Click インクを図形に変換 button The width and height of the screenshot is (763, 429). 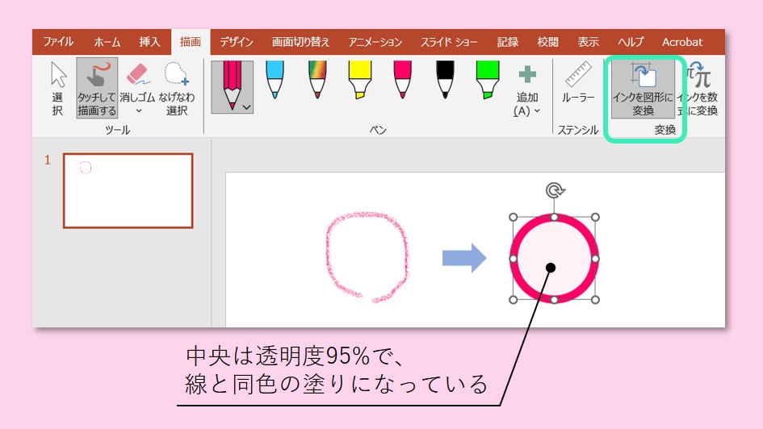point(643,88)
